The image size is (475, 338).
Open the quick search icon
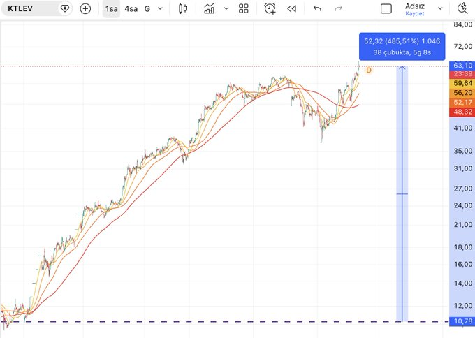(462, 8)
